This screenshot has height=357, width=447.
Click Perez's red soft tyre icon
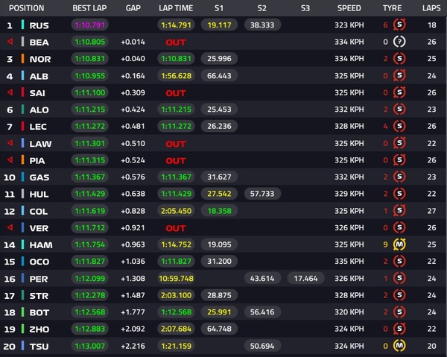pos(399,278)
